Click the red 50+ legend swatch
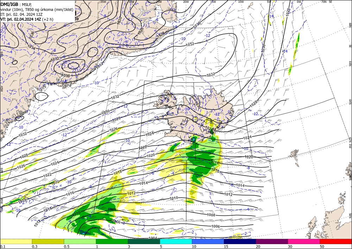The height and width of the screenshot is (249, 352). pyautogui.click(x=336, y=241)
